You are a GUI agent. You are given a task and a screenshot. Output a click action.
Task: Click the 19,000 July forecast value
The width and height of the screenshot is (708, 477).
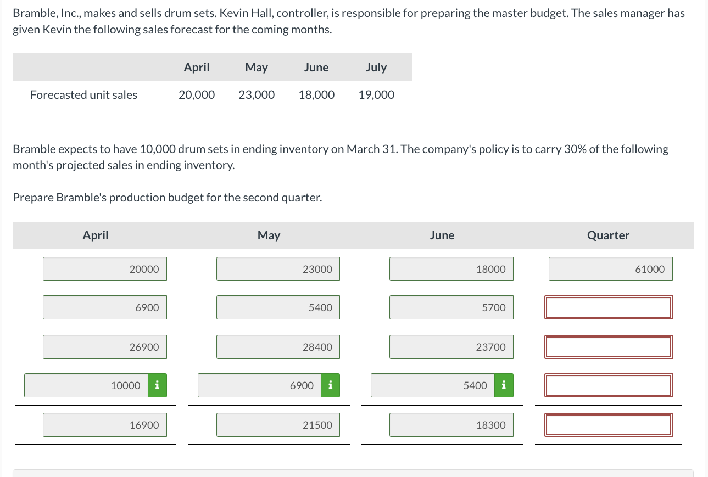[376, 95]
